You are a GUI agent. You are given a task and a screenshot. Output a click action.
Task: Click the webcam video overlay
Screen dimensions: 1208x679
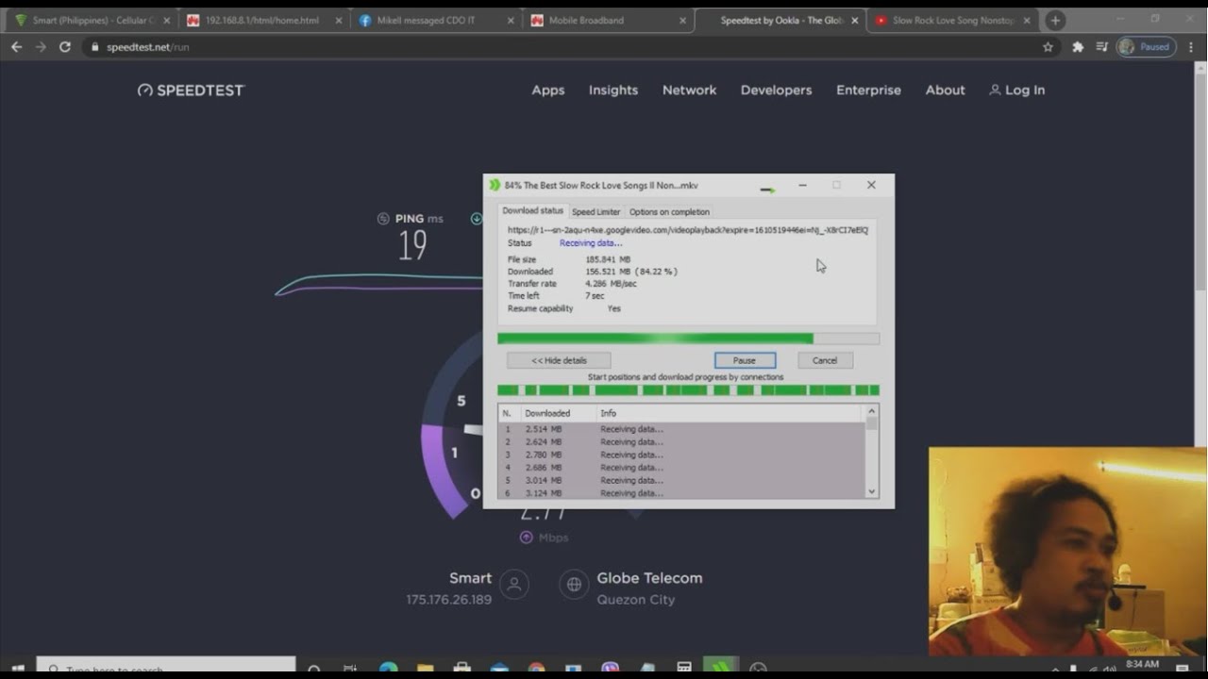pyautogui.click(x=1067, y=552)
